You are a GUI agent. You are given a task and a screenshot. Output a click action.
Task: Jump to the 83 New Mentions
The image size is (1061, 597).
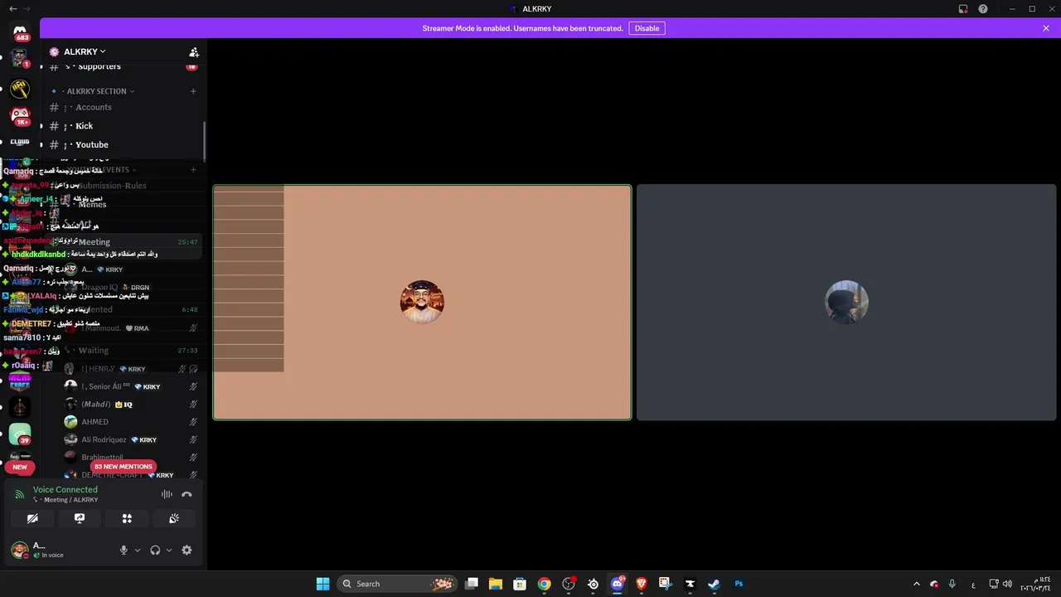pos(123,466)
